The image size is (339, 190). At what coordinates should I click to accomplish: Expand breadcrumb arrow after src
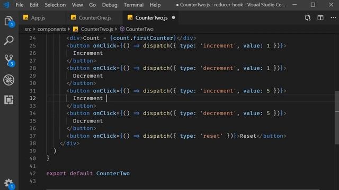(x=34, y=29)
